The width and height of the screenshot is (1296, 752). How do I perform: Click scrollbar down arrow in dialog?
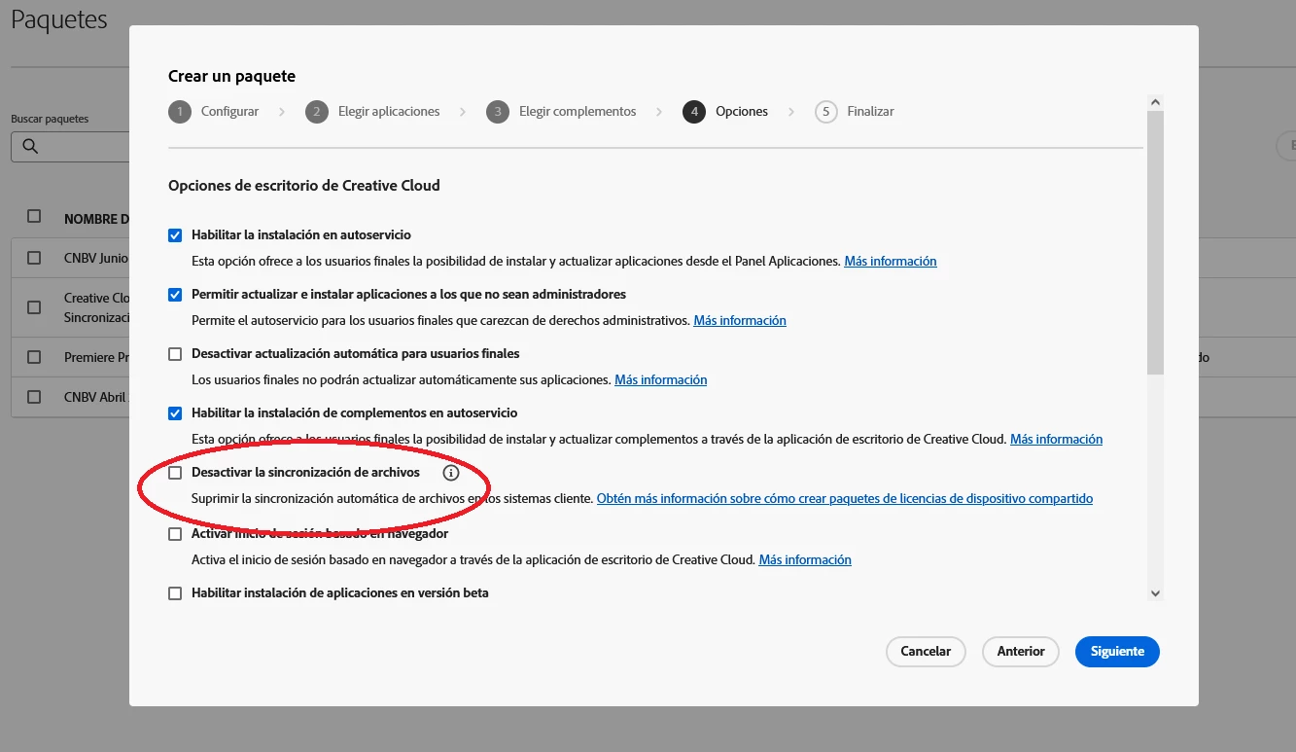[x=1155, y=593]
